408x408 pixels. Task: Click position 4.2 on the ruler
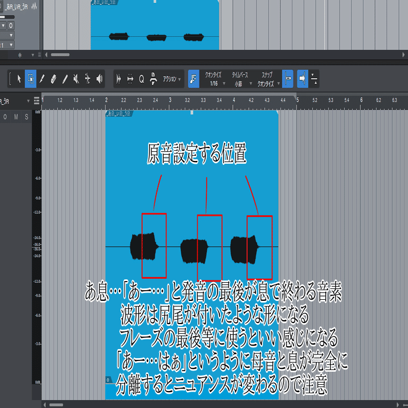click(x=251, y=100)
